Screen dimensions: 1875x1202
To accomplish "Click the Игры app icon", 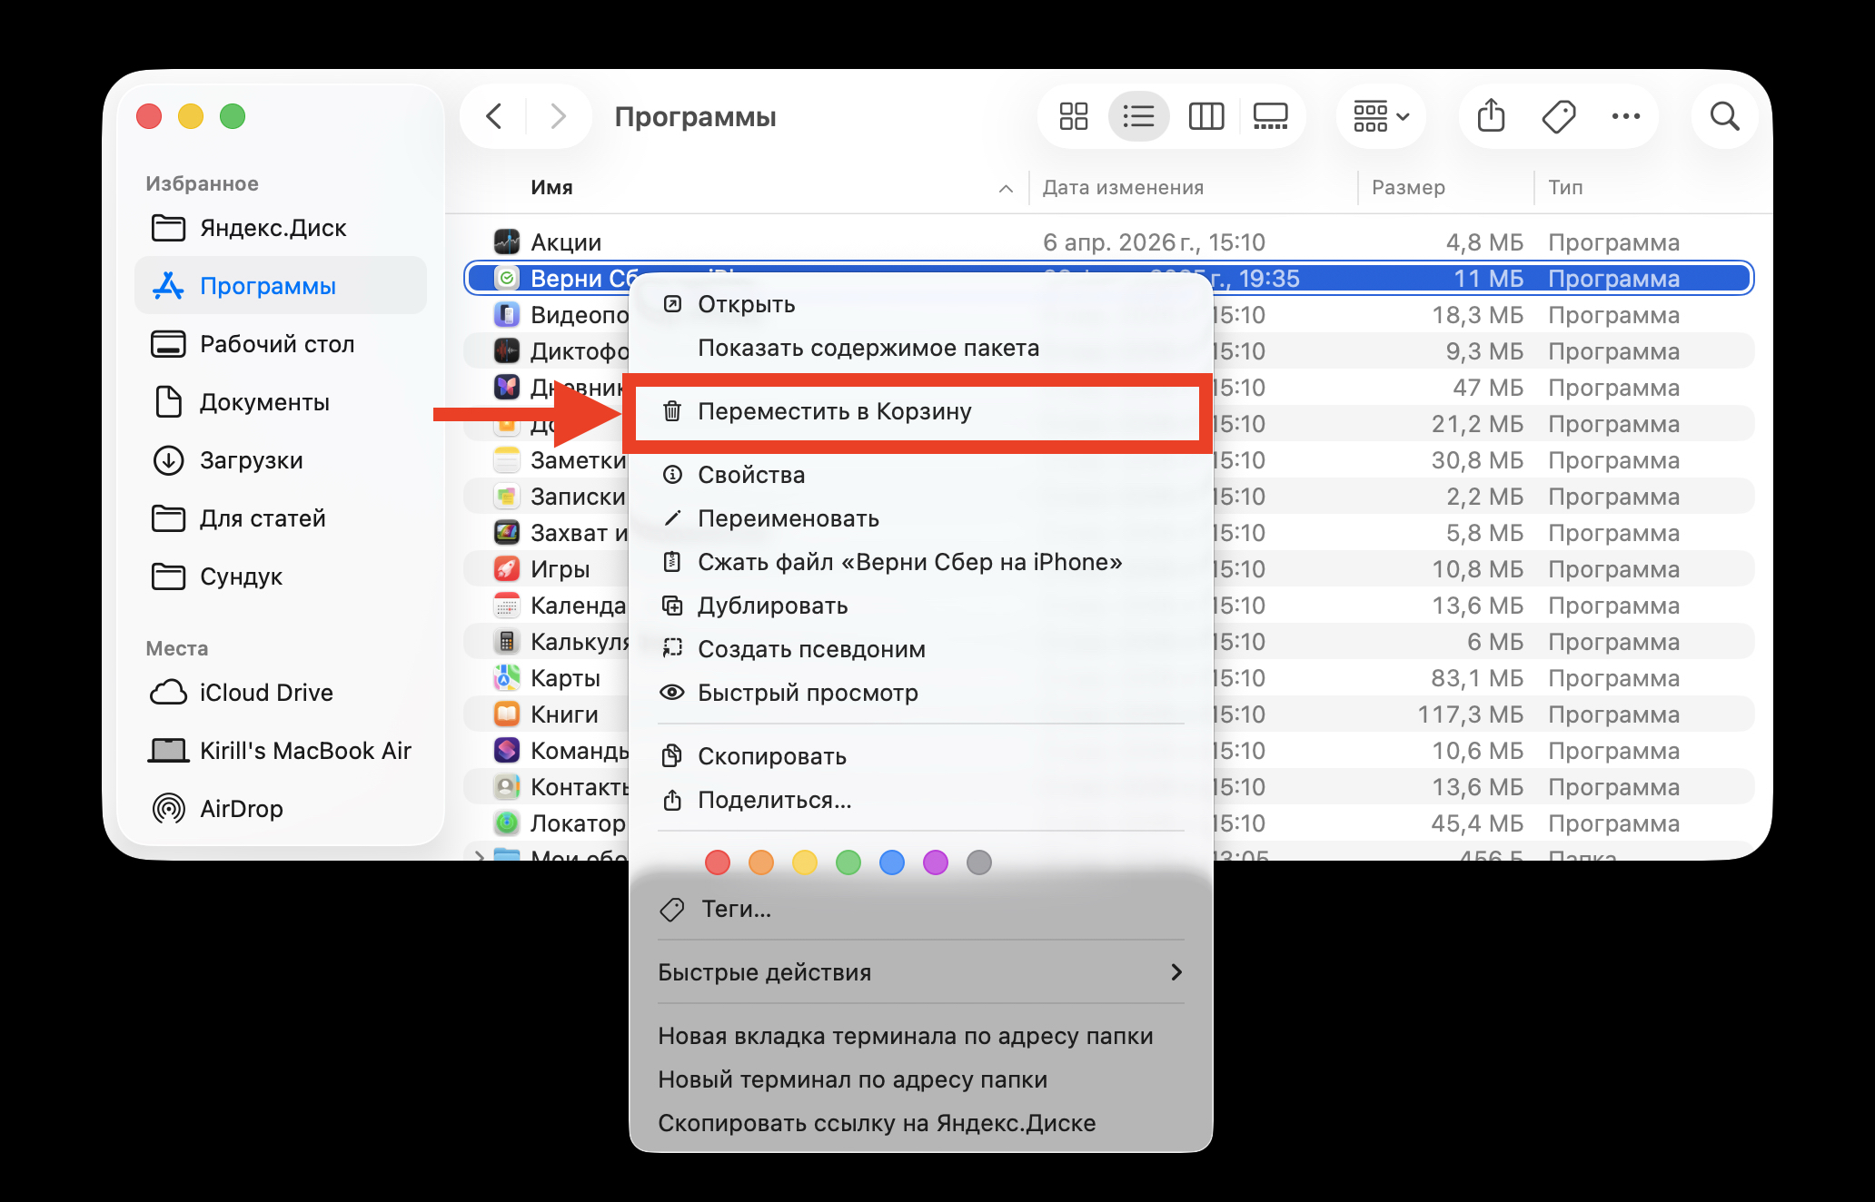I will (x=507, y=568).
